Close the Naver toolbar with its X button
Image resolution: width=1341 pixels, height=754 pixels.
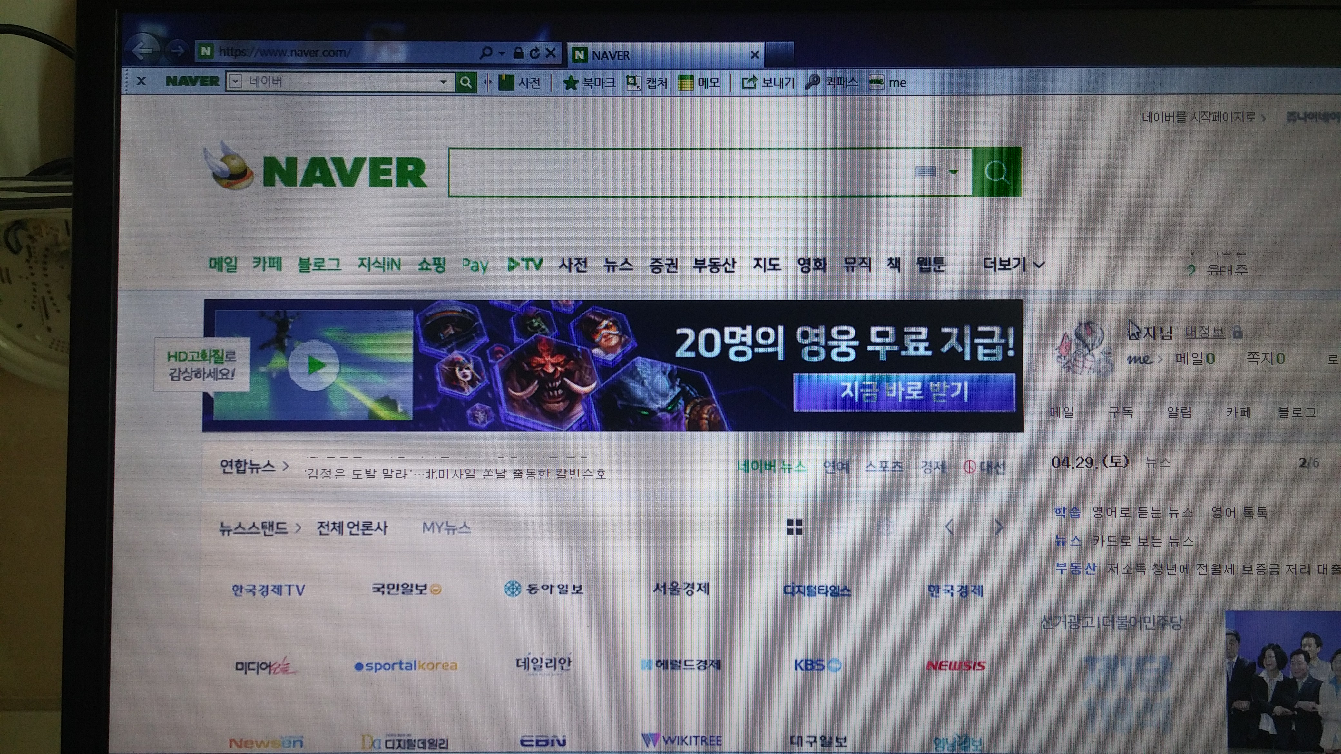(141, 81)
